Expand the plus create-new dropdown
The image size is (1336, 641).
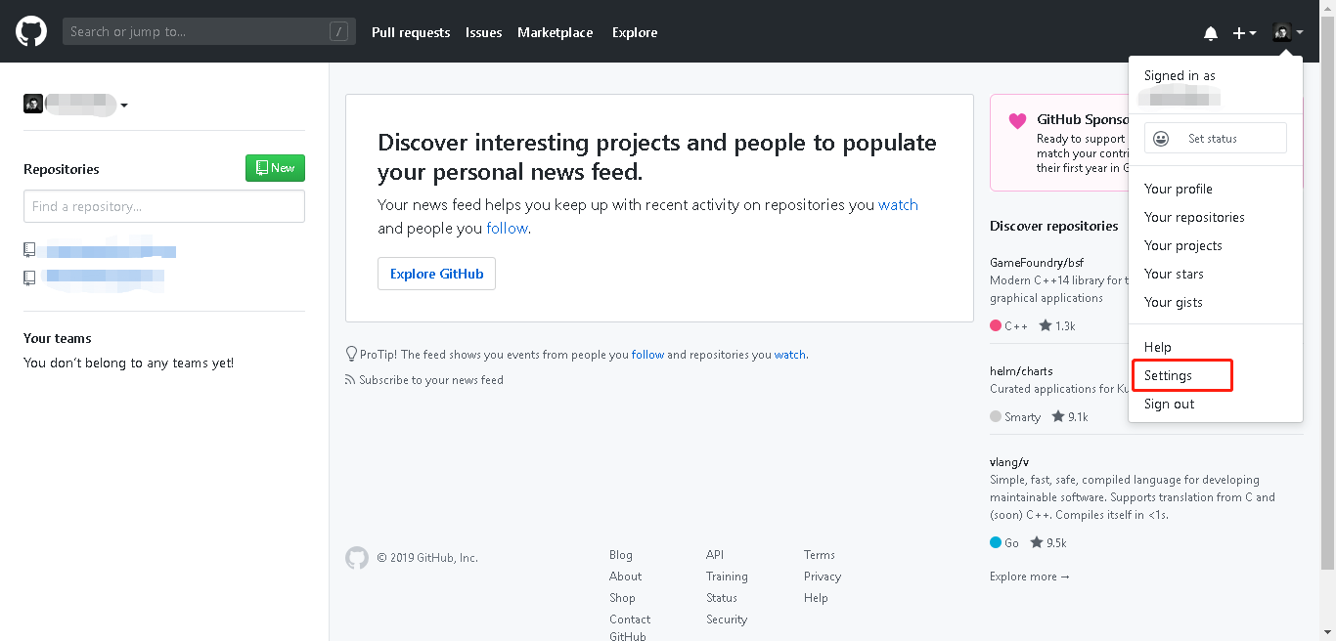[1244, 33]
